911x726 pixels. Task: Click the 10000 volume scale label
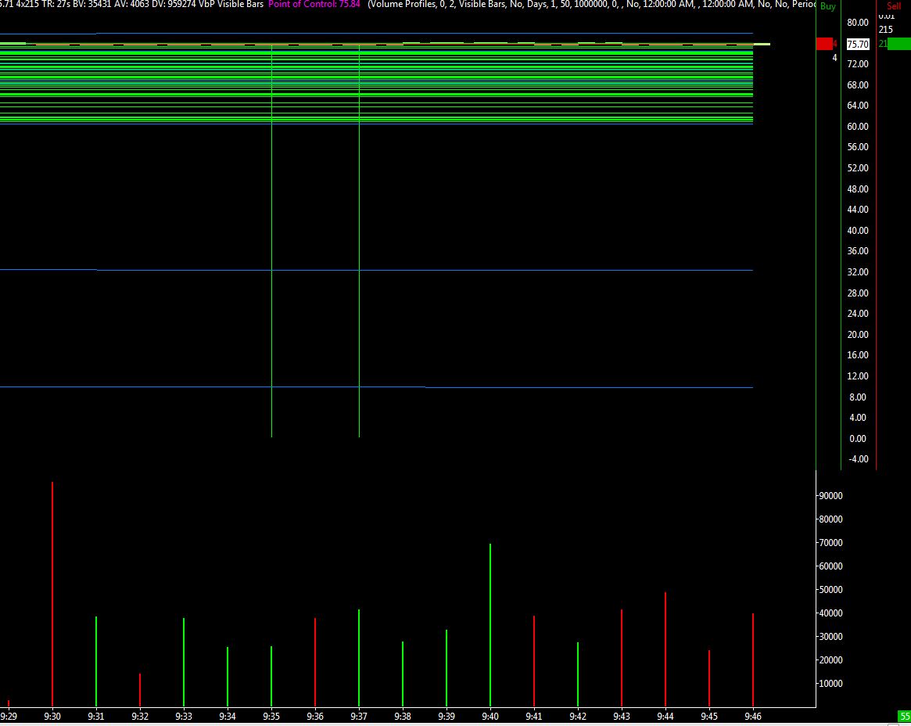pyautogui.click(x=830, y=684)
